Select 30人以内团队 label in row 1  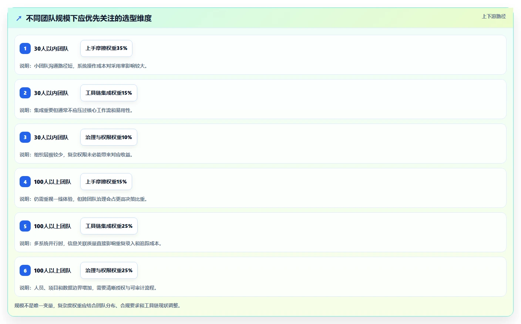click(x=51, y=48)
